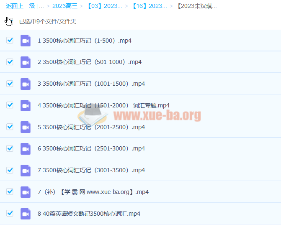Open file 2 3500核心词汇巧记 (501-1000).mp4

(90, 62)
